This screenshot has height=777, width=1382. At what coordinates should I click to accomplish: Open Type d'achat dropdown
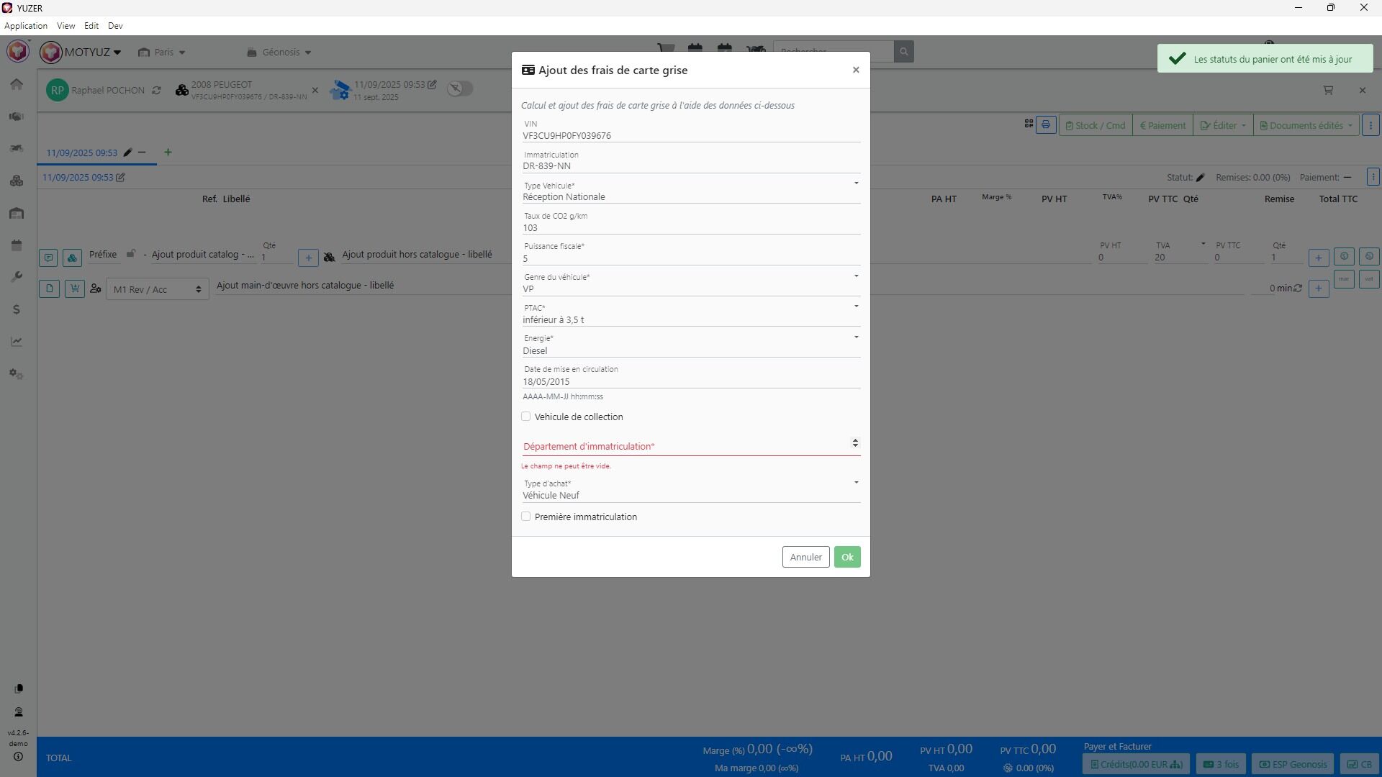pyautogui.click(x=690, y=495)
